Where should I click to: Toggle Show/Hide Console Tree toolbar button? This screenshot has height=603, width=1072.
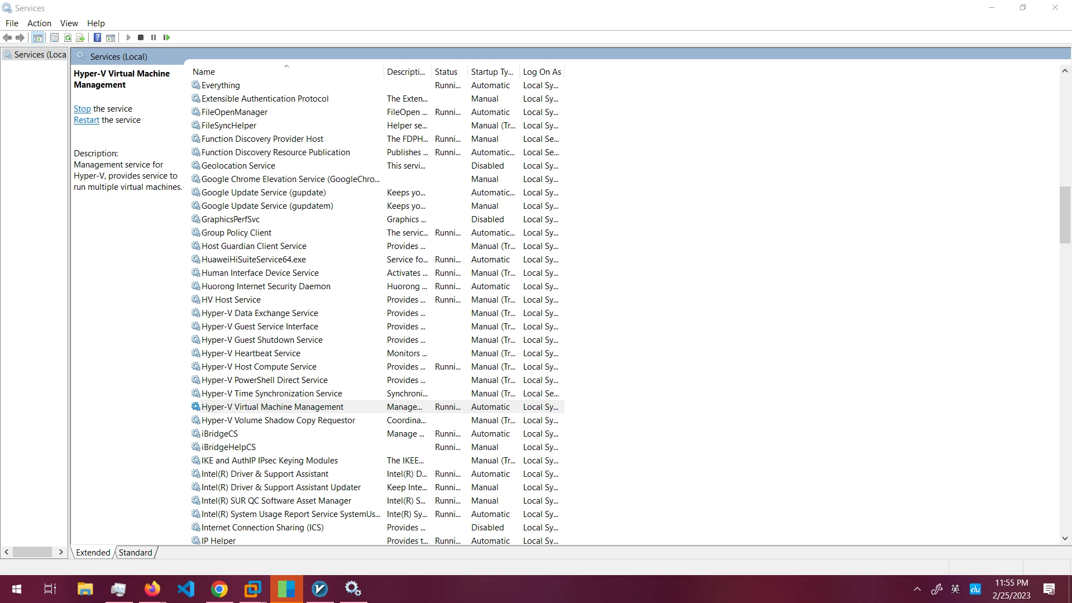click(37, 37)
